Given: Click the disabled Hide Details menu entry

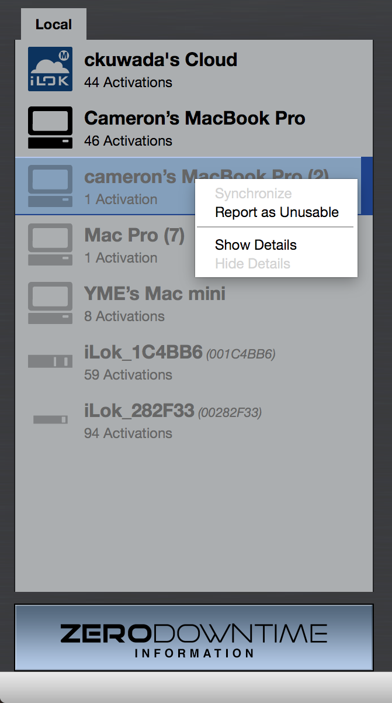Looking at the screenshot, I should click(x=252, y=264).
